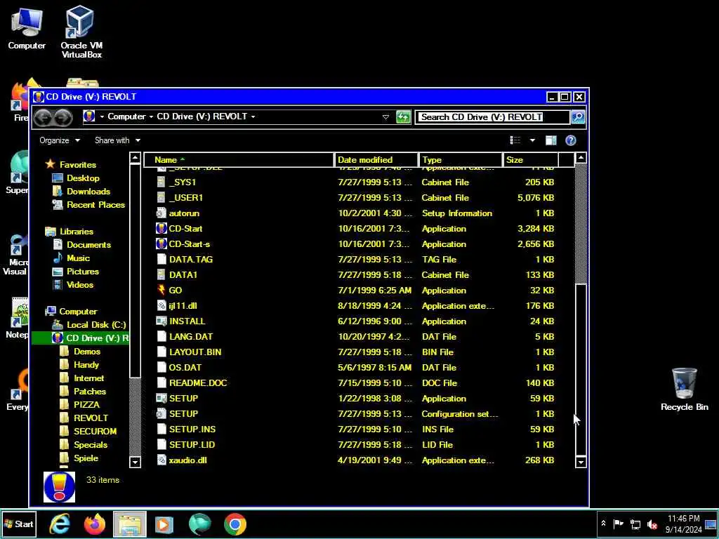The height and width of the screenshot is (539, 719).
Task: Open the CD-Start application icon
Action: pyautogui.click(x=161, y=228)
